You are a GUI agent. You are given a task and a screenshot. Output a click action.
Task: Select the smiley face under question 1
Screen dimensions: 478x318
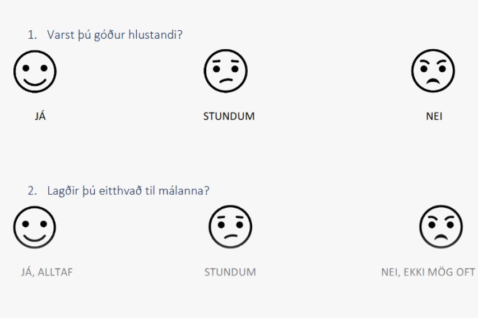pos(35,72)
